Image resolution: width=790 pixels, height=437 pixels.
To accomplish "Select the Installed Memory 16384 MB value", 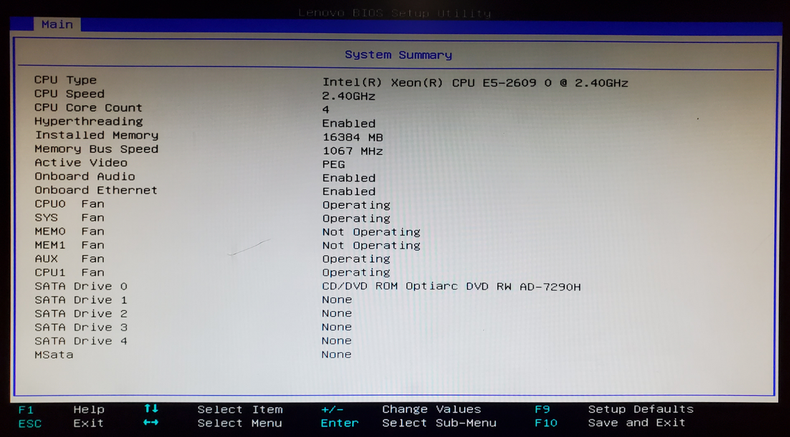I will coord(352,137).
